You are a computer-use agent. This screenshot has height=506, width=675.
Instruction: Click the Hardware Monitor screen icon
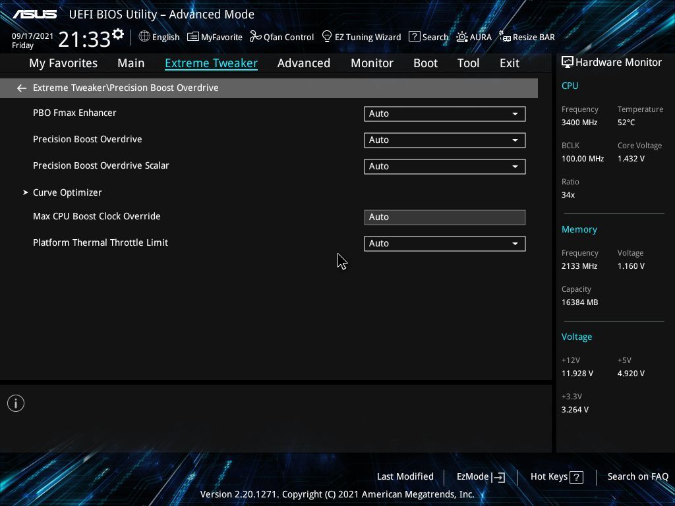568,63
